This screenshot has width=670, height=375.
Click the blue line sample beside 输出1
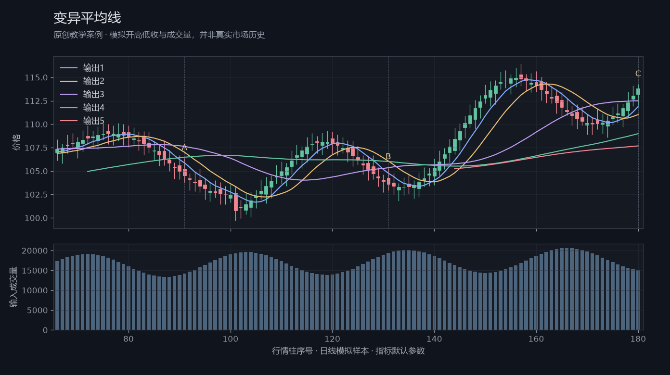(x=69, y=68)
